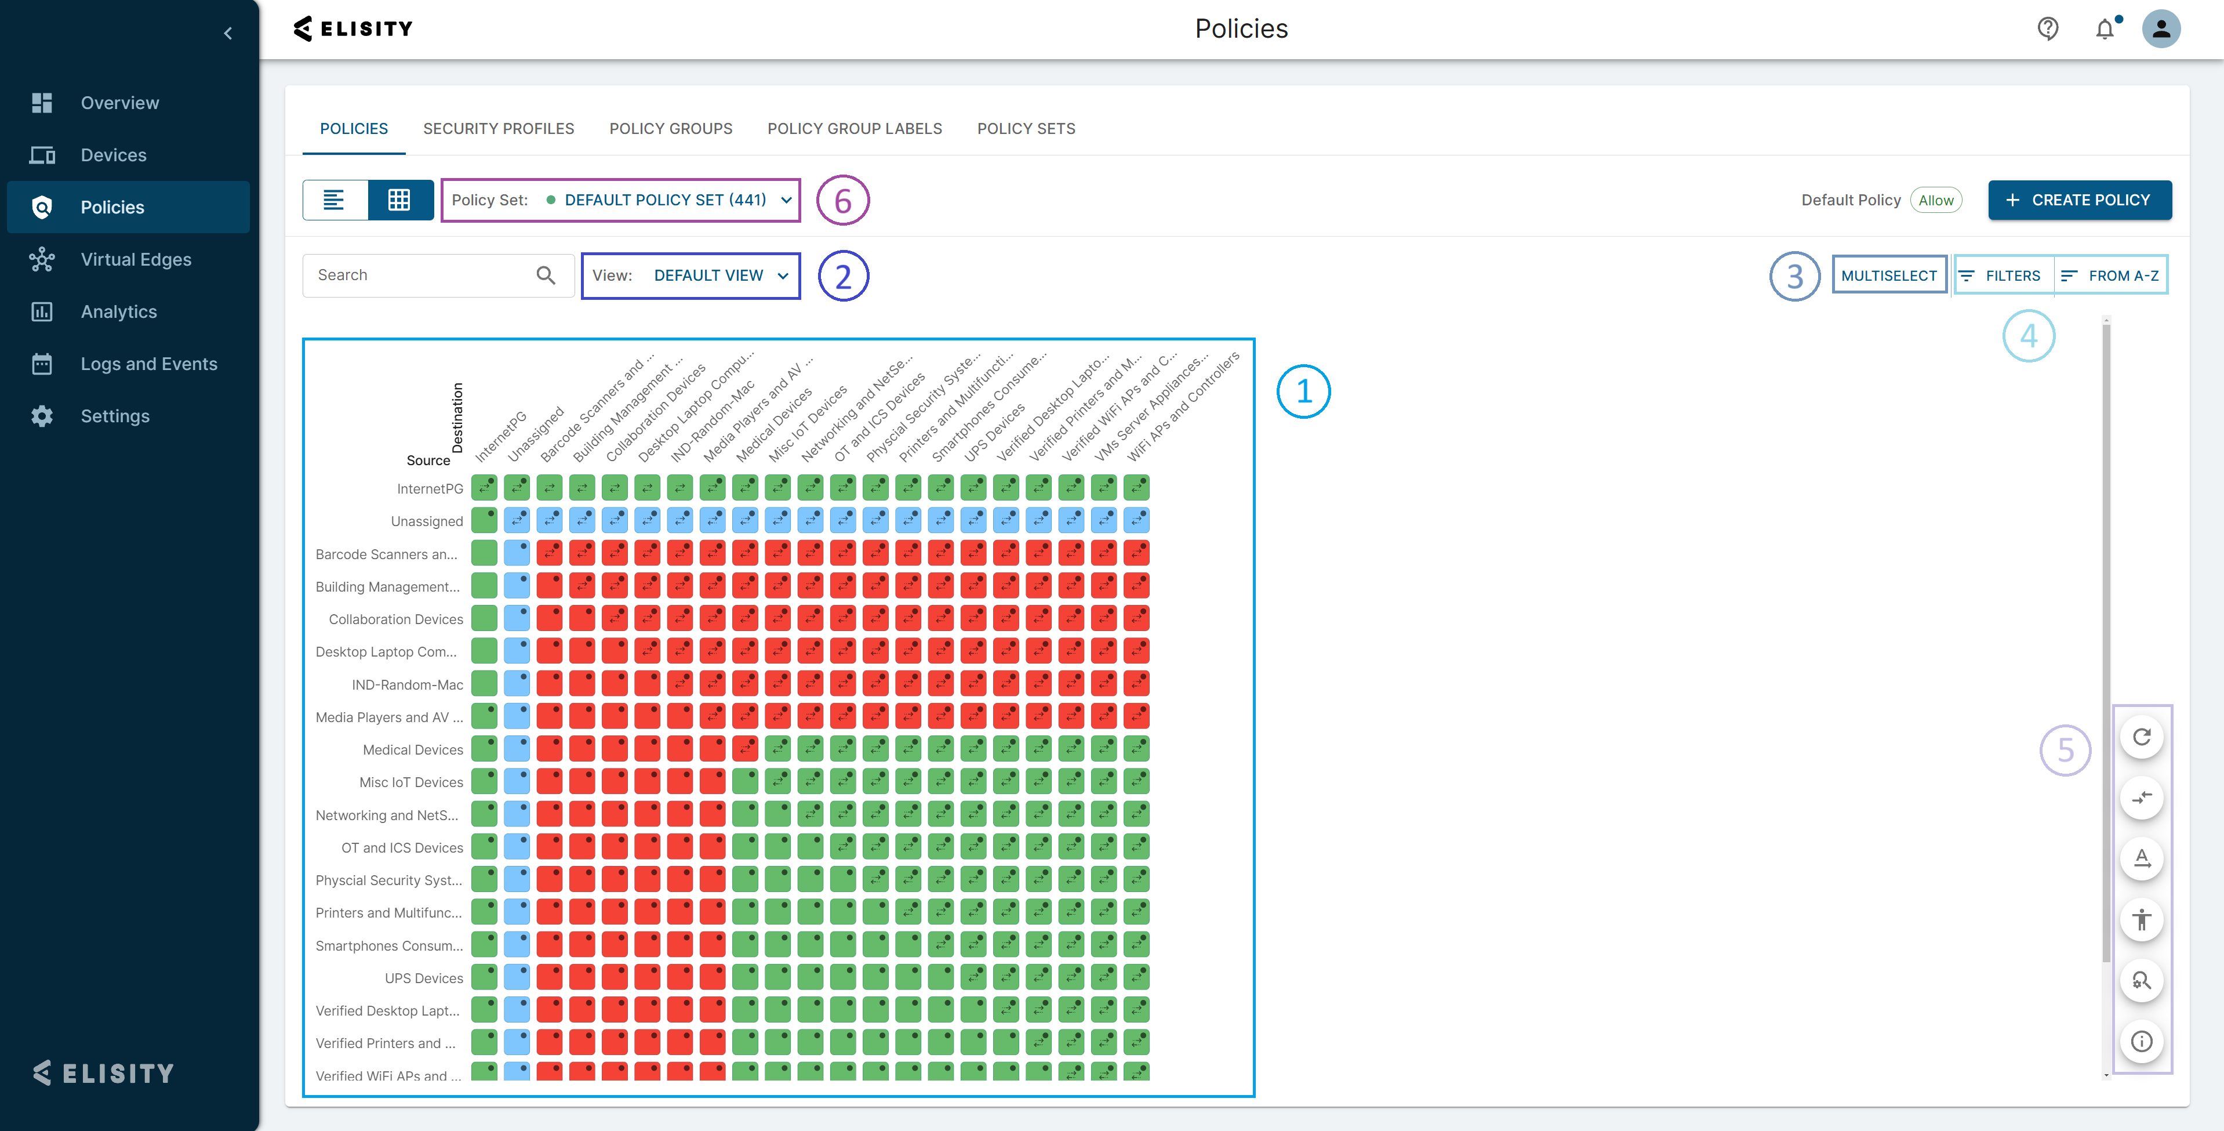Click the text underline A icon button
Image resolution: width=2224 pixels, height=1131 pixels.
[x=2141, y=858]
